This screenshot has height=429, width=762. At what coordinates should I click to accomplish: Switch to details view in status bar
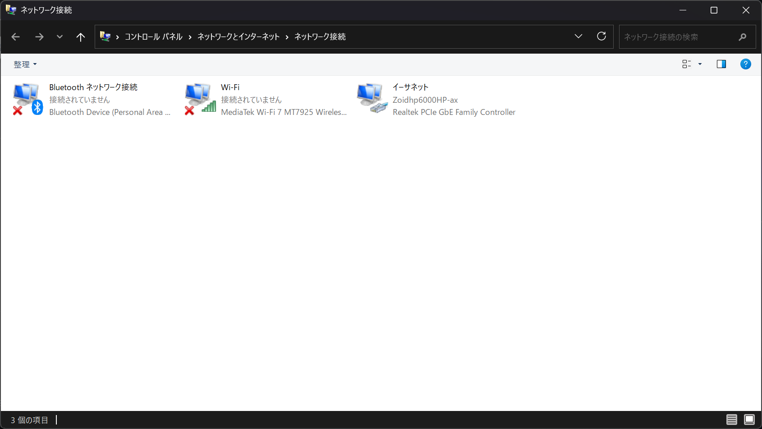[731, 420]
